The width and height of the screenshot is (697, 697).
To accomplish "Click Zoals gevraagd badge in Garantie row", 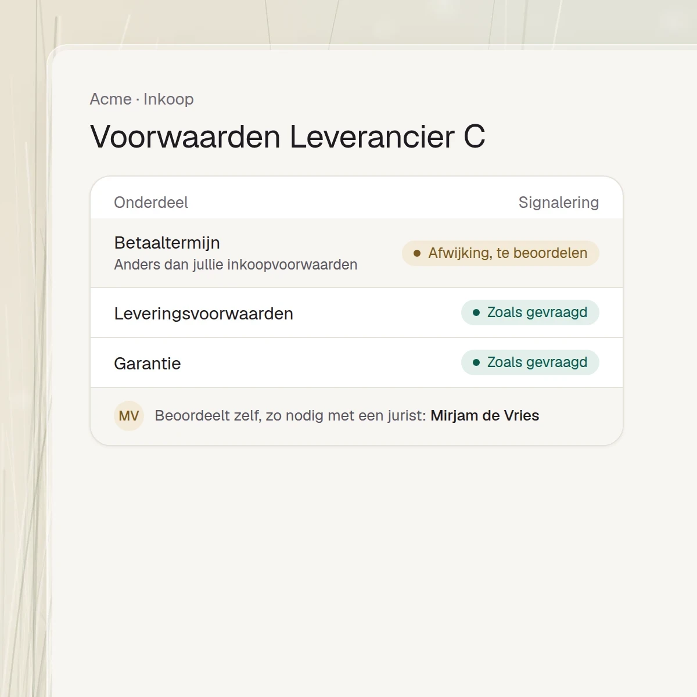I will point(530,362).
